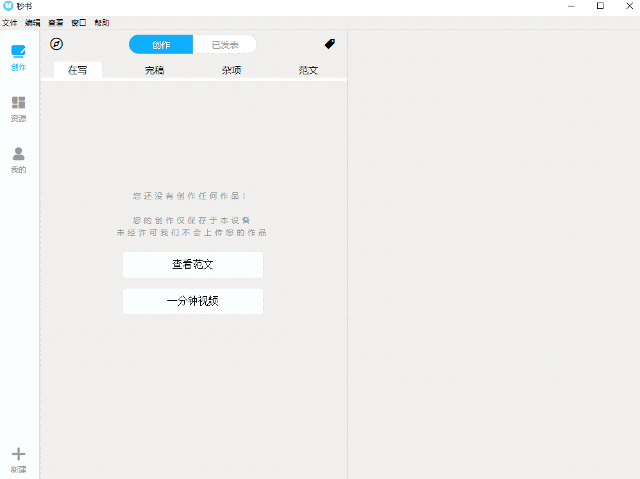Screen dimensions: 640x479
Task: Open the 窗口 menu
Action: pyautogui.click(x=78, y=22)
